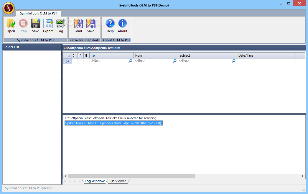Click the Open folder icon
Image resolution: width=308 pixels, height=194 pixels.
point(11,23)
